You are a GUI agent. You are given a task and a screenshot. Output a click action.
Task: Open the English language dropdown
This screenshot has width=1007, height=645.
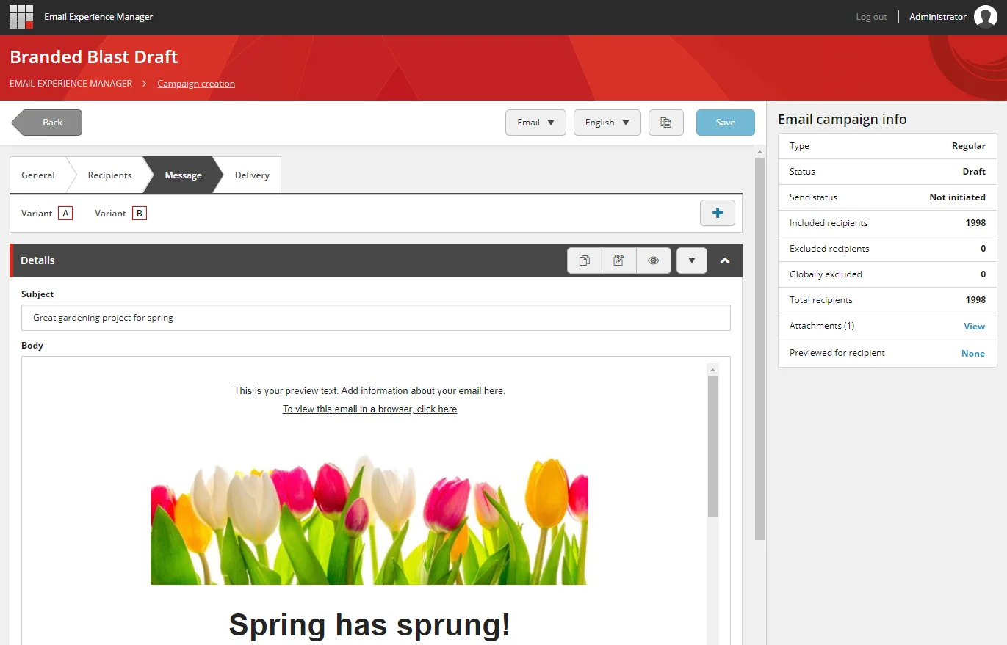click(607, 123)
